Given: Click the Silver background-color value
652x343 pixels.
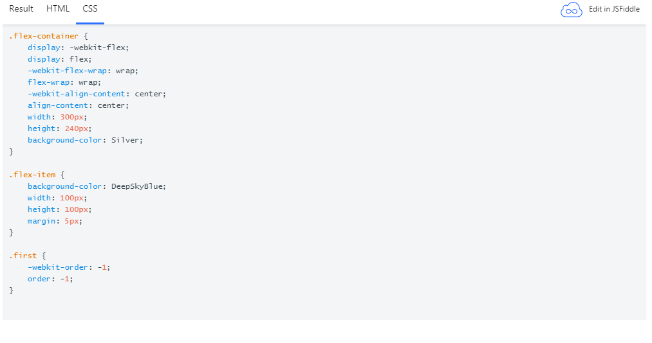Looking at the screenshot, I should click(x=125, y=140).
